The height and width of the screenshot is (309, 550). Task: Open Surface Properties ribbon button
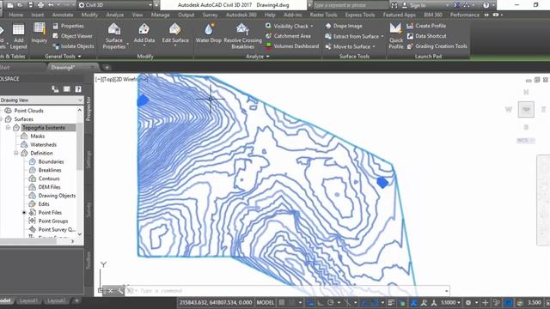pos(114,36)
